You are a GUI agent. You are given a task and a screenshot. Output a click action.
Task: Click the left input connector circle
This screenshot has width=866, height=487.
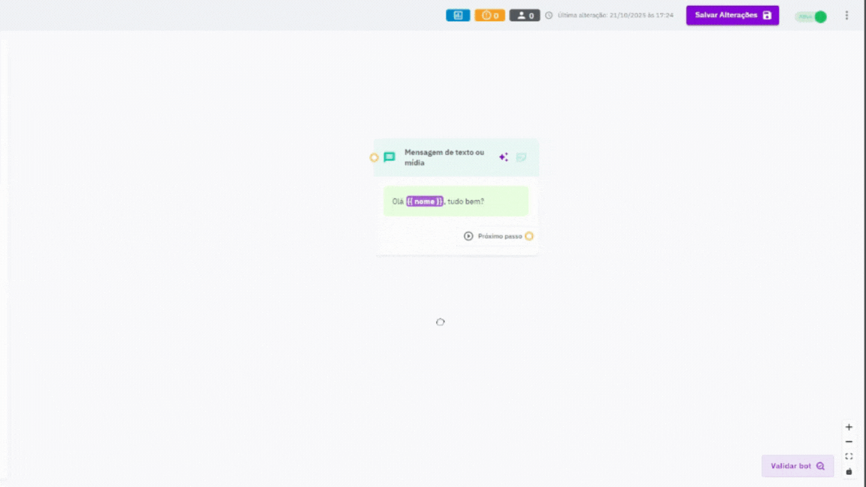coord(374,158)
